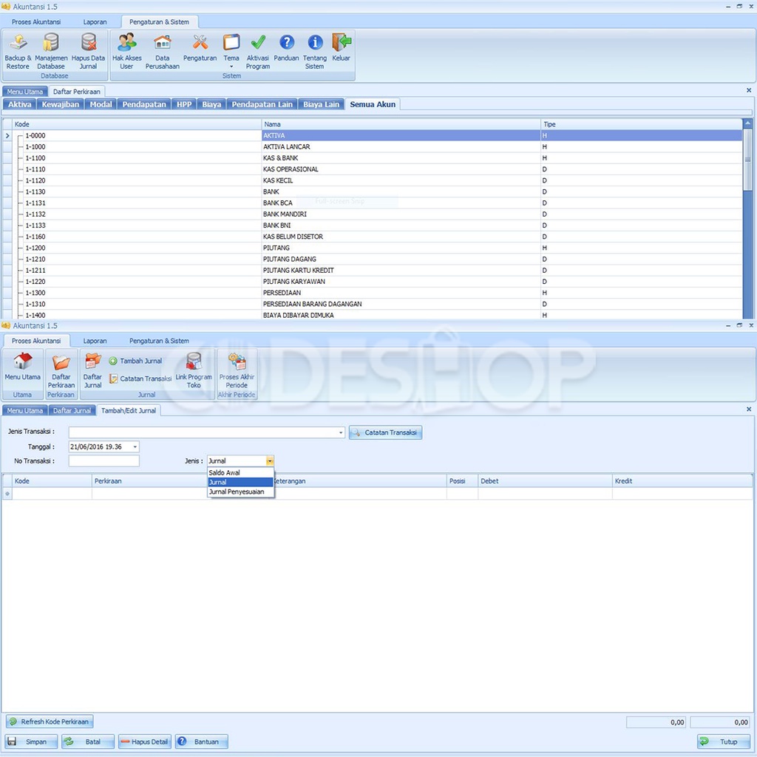Toggle the Jenis combo box arrow
The height and width of the screenshot is (757, 757).
pos(270,461)
